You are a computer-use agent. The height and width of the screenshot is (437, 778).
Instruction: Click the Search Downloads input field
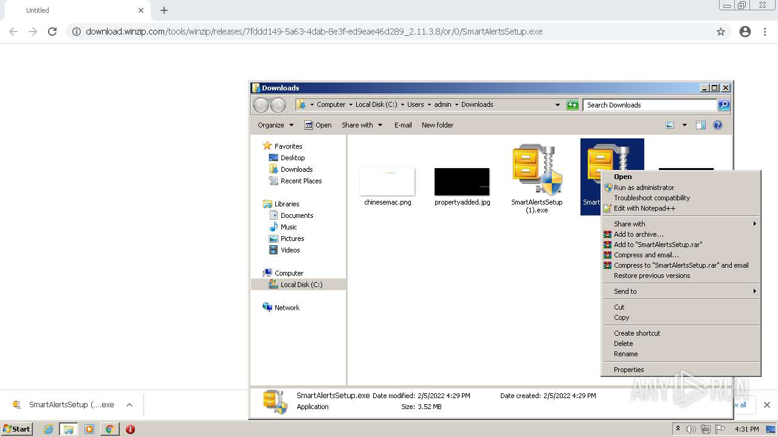pyautogui.click(x=650, y=105)
